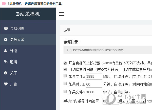Screen dimensions: 152x110
Task: Open the 关于 page
Action: (28, 73)
